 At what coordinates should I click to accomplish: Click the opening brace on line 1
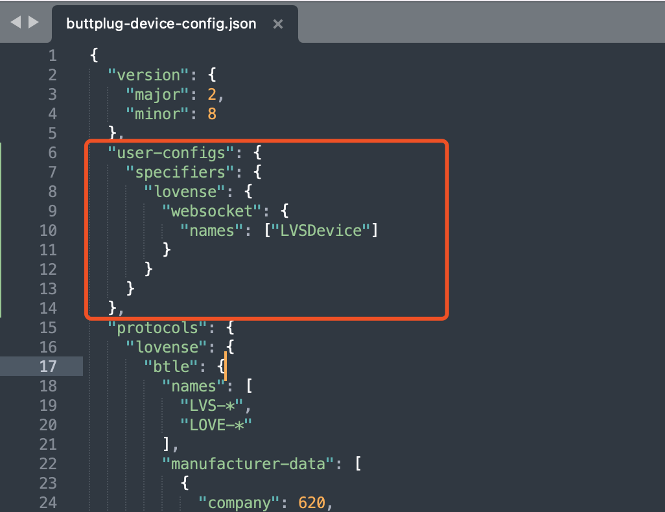(94, 56)
